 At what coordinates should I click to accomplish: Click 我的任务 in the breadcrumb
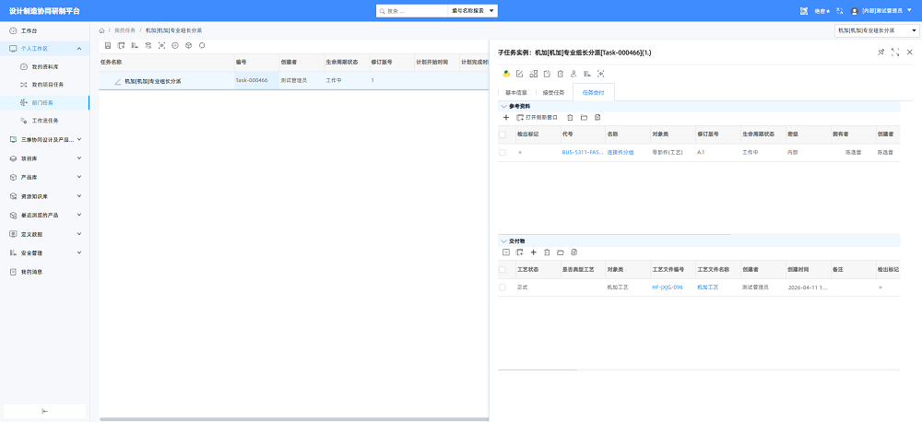(124, 30)
